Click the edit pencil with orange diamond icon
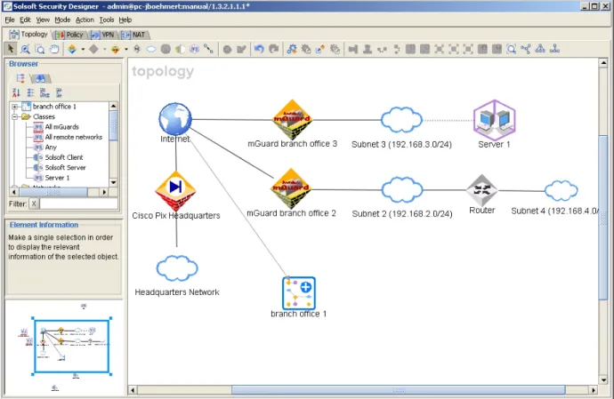The image size is (614, 399). click(x=320, y=49)
